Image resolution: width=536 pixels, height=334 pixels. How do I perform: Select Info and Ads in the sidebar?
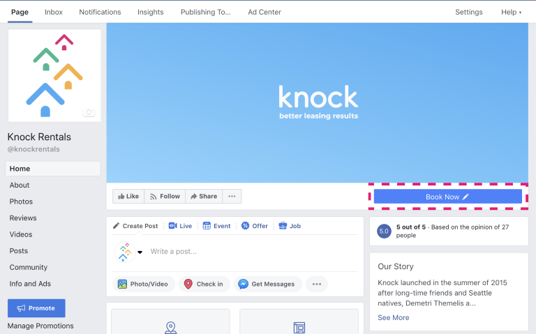30,284
